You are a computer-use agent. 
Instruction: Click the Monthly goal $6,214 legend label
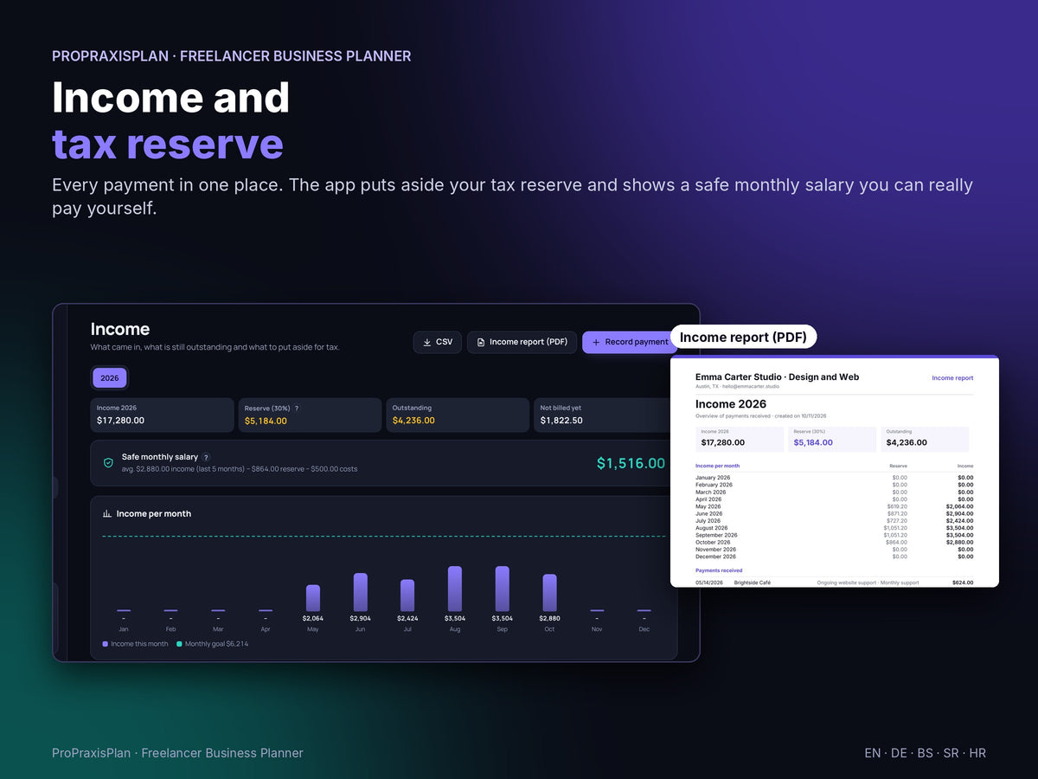click(216, 644)
